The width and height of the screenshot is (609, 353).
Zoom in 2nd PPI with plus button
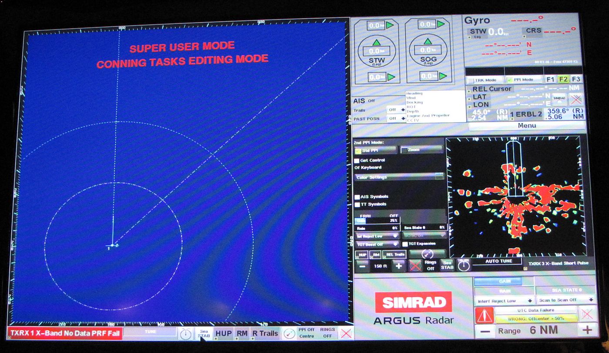pos(398,266)
